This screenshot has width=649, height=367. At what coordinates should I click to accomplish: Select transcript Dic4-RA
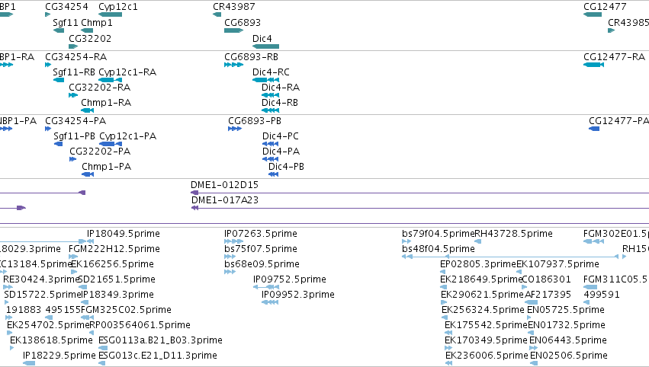click(x=280, y=88)
